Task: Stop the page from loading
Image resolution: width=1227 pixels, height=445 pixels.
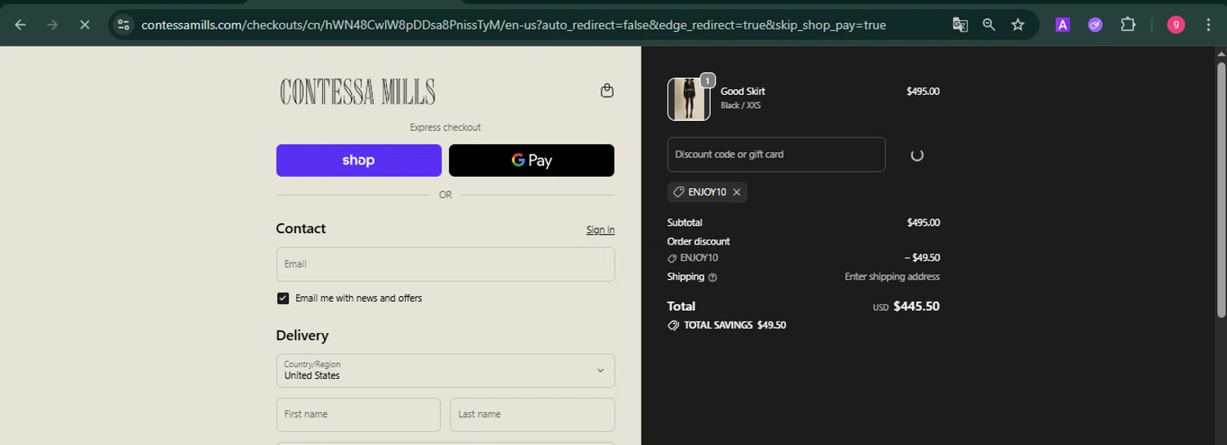Action: click(x=84, y=25)
